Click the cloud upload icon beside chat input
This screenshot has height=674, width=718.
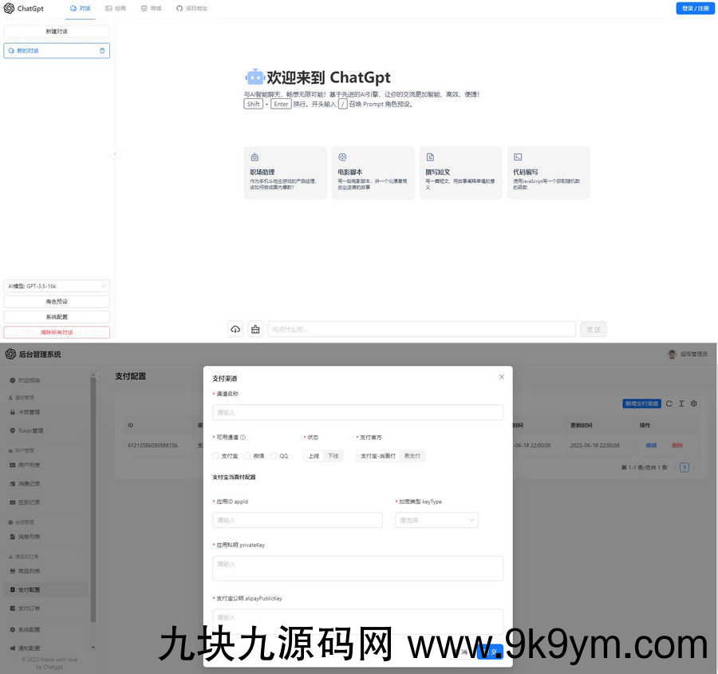pos(235,329)
